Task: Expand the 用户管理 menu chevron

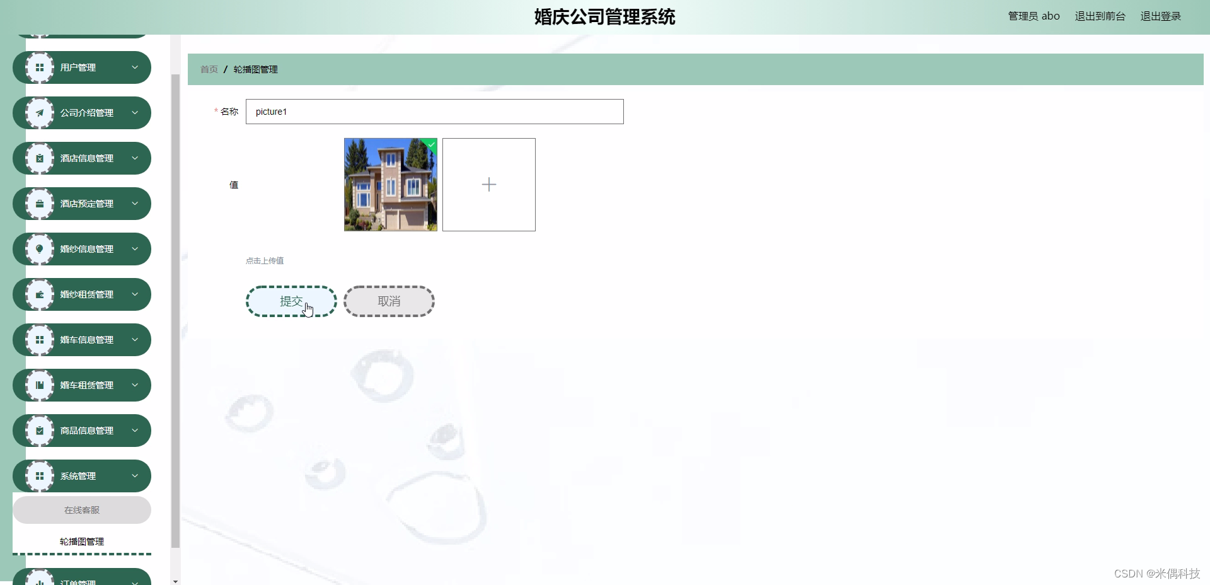Action: [x=135, y=67]
